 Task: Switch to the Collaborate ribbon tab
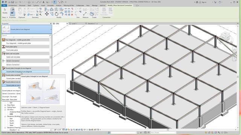80,5
